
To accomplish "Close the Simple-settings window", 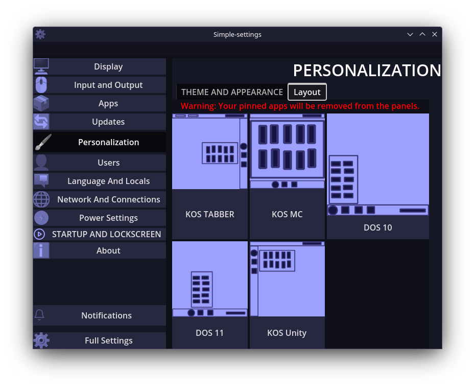I will 435,34.
